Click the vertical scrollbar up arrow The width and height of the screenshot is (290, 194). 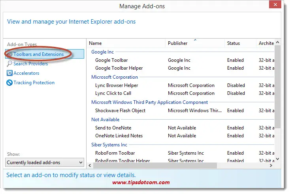(277, 42)
